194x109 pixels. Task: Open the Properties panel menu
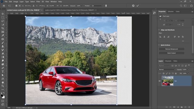[x=192, y=12]
